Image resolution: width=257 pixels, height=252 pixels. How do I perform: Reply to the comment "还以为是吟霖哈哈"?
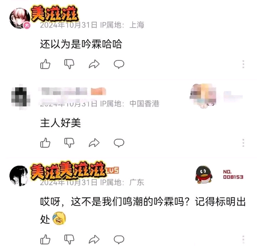tap(119, 64)
